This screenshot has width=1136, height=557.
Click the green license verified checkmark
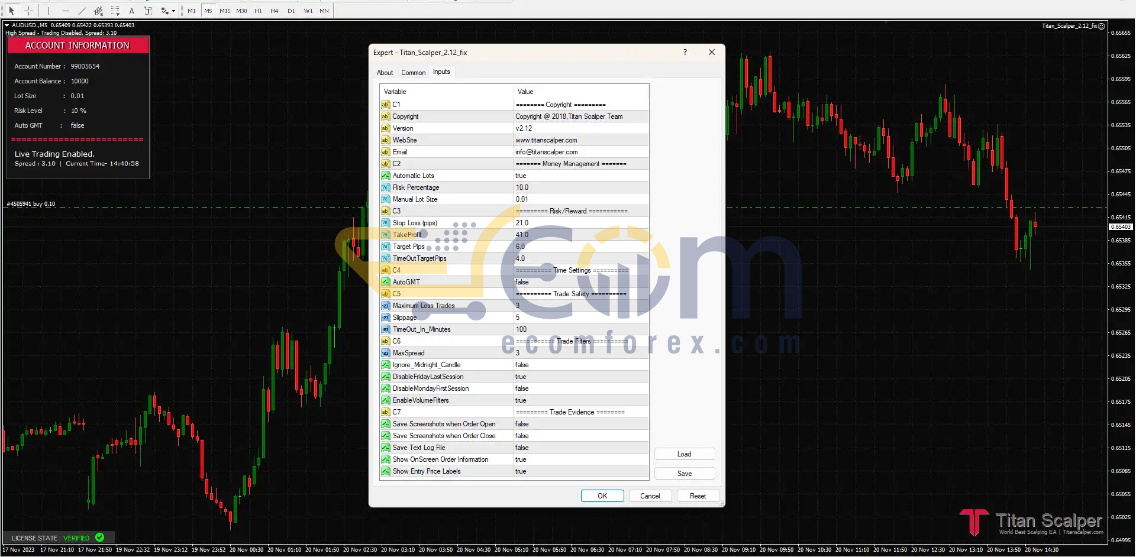(x=99, y=537)
